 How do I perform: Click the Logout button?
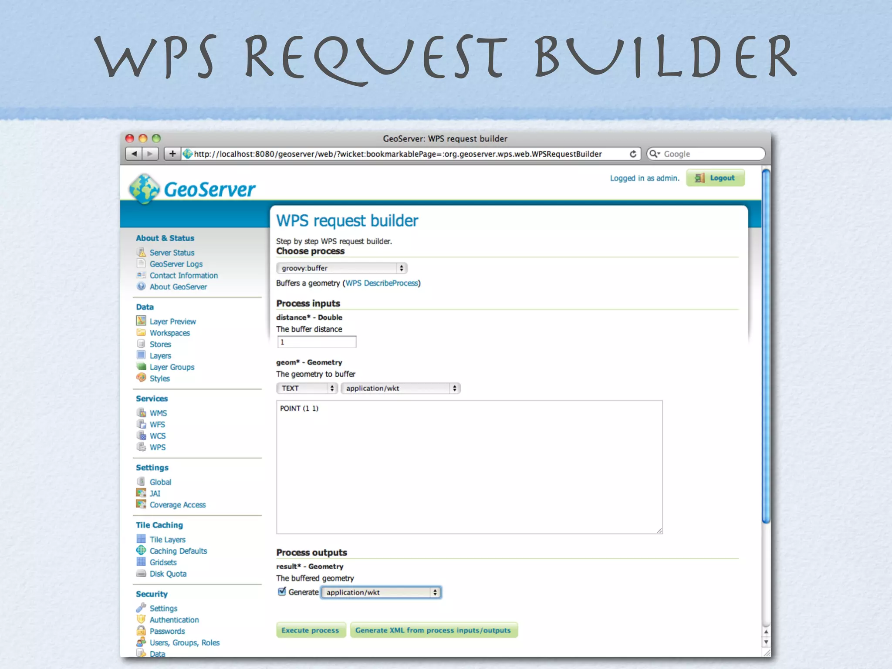pyautogui.click(x=716, y=178)
